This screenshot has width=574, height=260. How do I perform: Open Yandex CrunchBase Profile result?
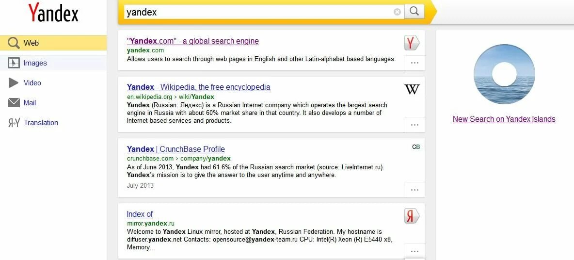click(175, 149)
